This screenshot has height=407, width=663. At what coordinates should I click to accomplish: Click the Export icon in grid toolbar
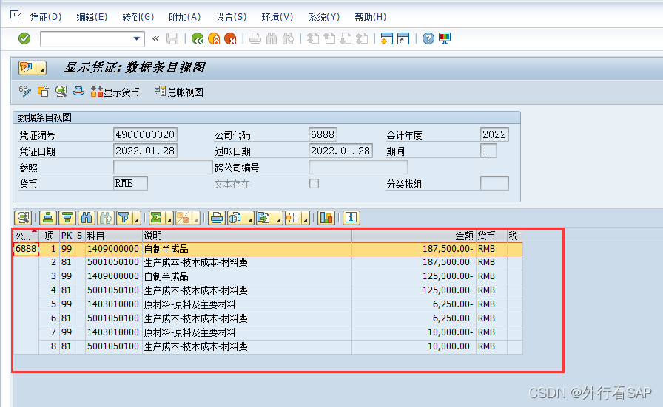[264, 218]
